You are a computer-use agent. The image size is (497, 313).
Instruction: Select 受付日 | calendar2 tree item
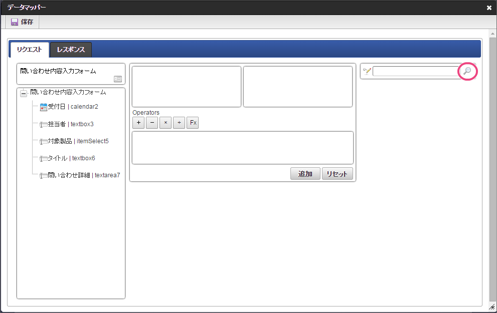coord(73,107)
